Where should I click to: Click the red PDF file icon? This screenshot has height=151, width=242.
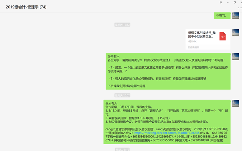click(223, 36)
